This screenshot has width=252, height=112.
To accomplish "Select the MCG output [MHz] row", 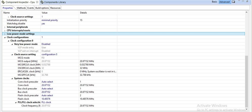I will [x=124, y=61].
